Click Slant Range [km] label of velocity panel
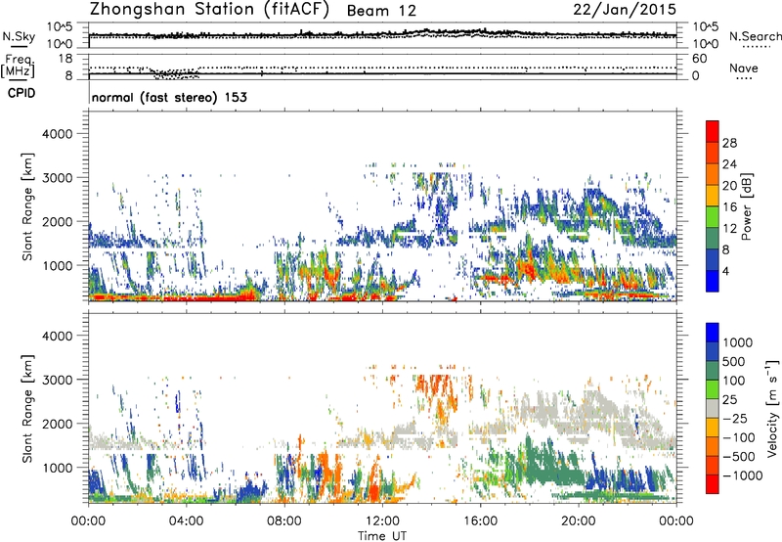The image size is (782, 542). pos(27,408)
